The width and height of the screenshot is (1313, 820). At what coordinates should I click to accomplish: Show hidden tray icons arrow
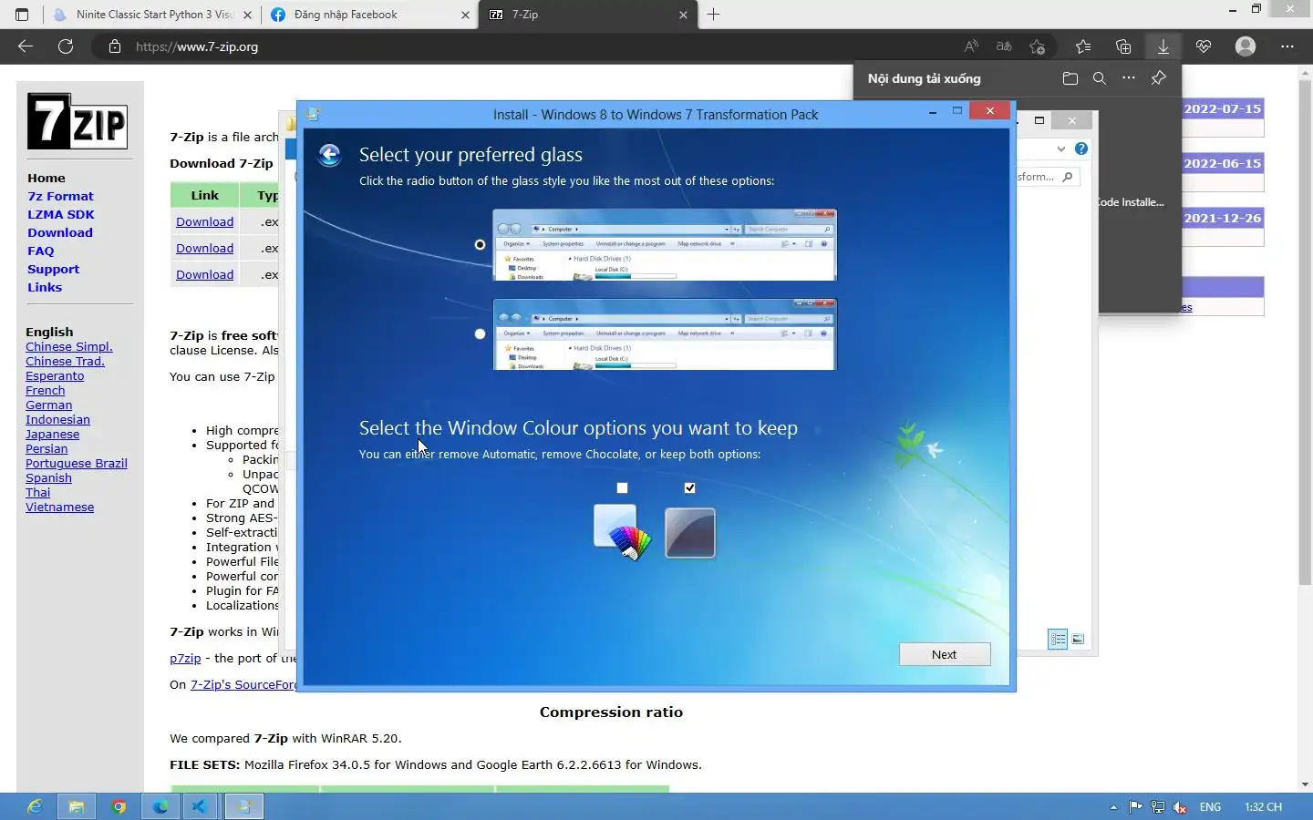[x=1113, y=807]
